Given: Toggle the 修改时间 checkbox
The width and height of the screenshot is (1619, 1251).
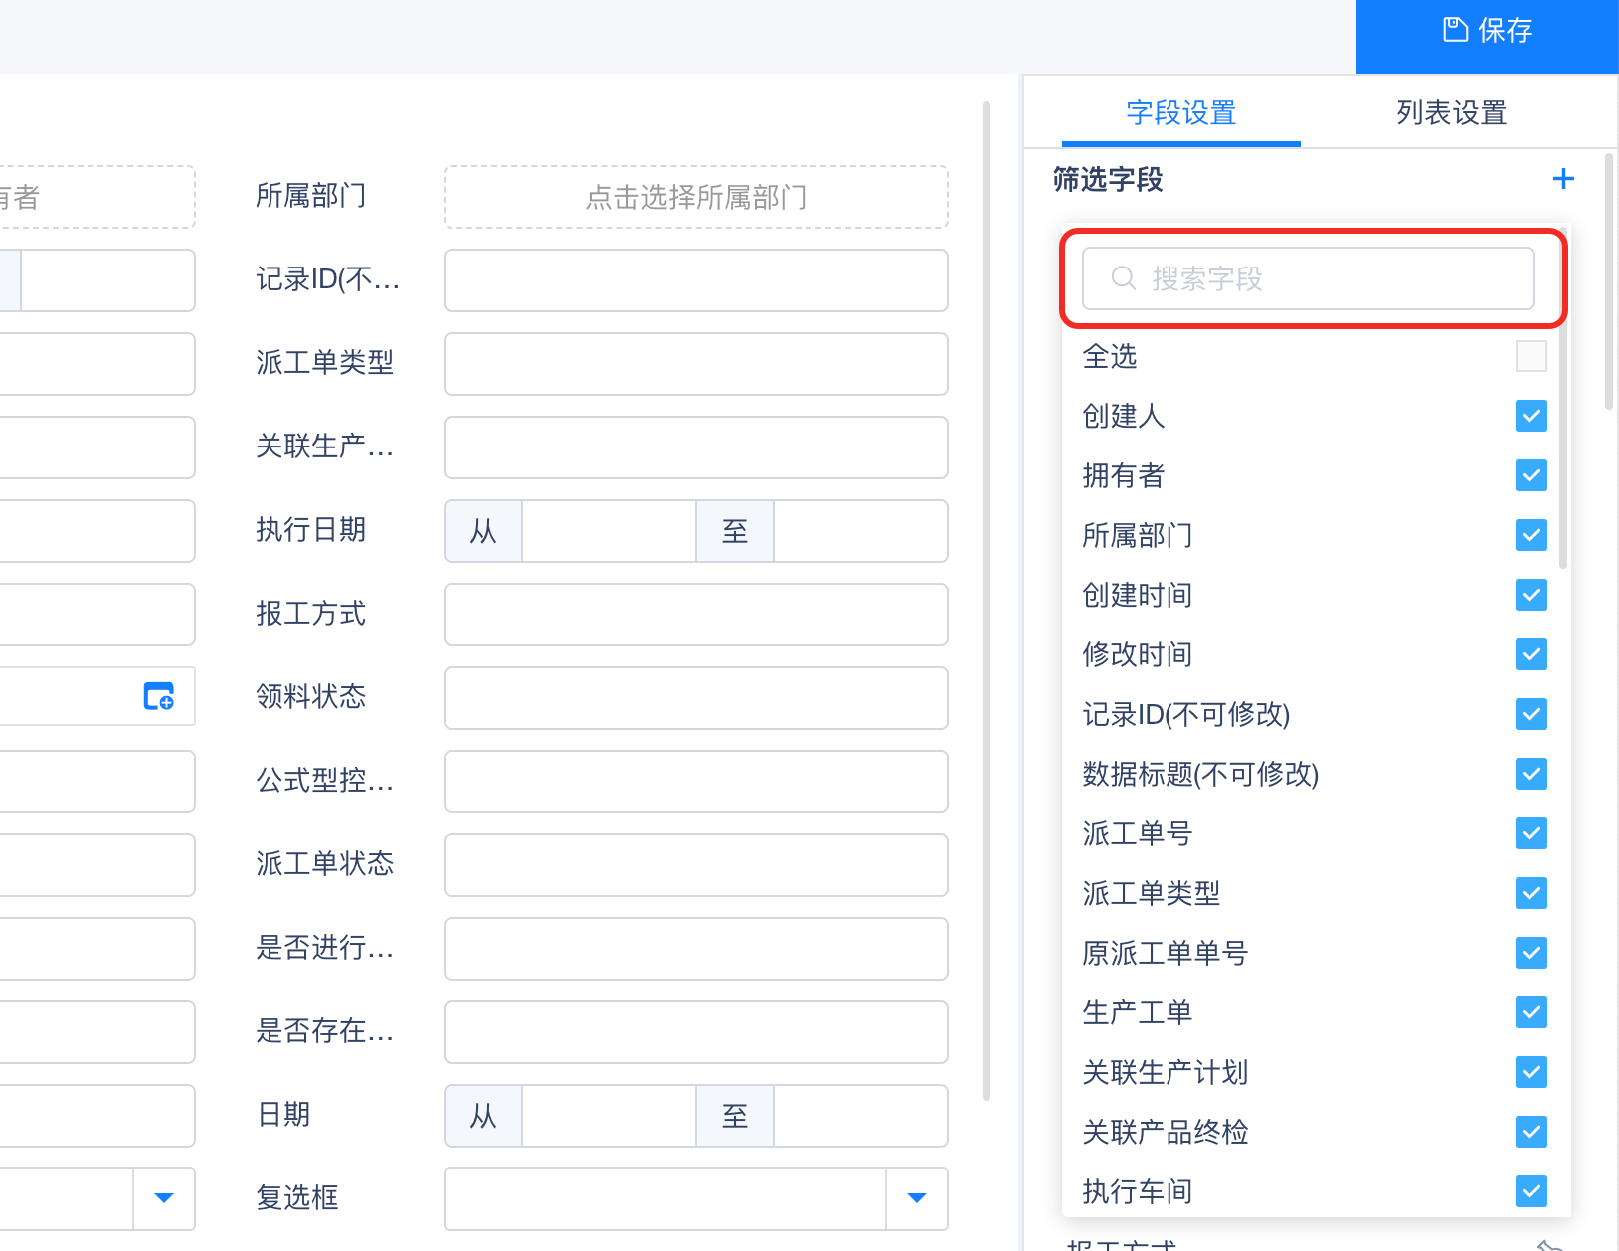Looking at the screenshot, I should (1531, 654).
